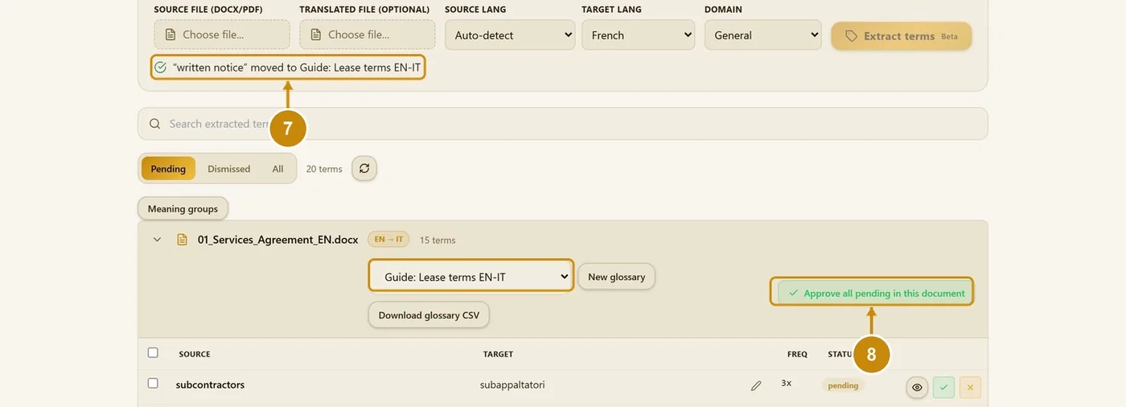Click the success check icon in notification
The height and width of the screenshot is (407, 1126).
click(161, 68)
